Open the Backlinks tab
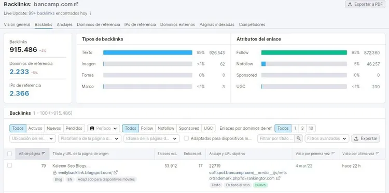This screenshot has width=389, height=193. tap(44, 24)
